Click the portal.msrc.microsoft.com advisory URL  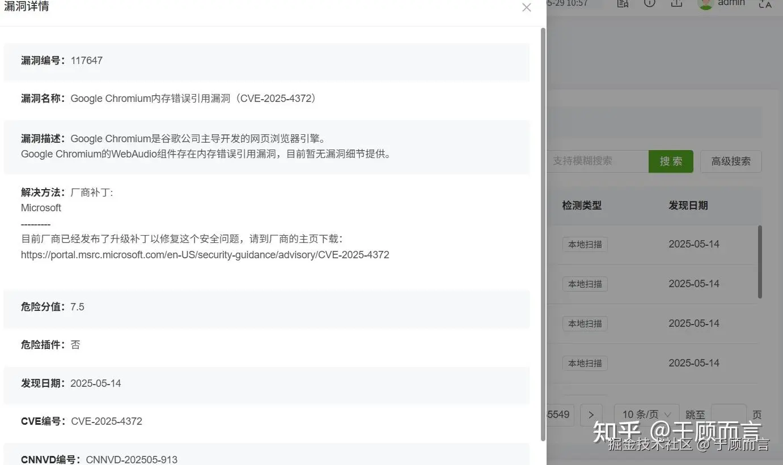tap(205, 255)
